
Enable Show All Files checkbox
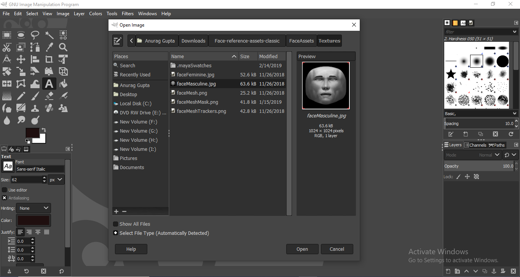(116, 224)
